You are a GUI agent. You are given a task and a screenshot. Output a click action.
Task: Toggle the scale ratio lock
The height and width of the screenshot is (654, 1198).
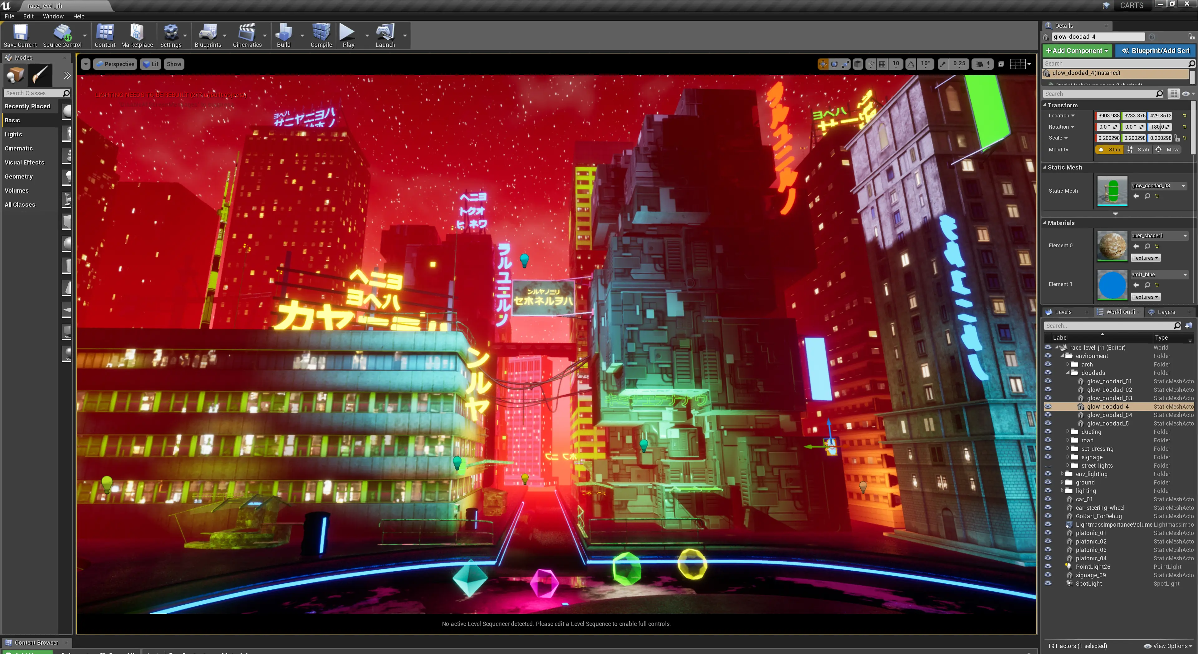click(x=1176, y=138)
